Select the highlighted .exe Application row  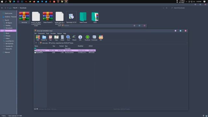pos(65,50)
